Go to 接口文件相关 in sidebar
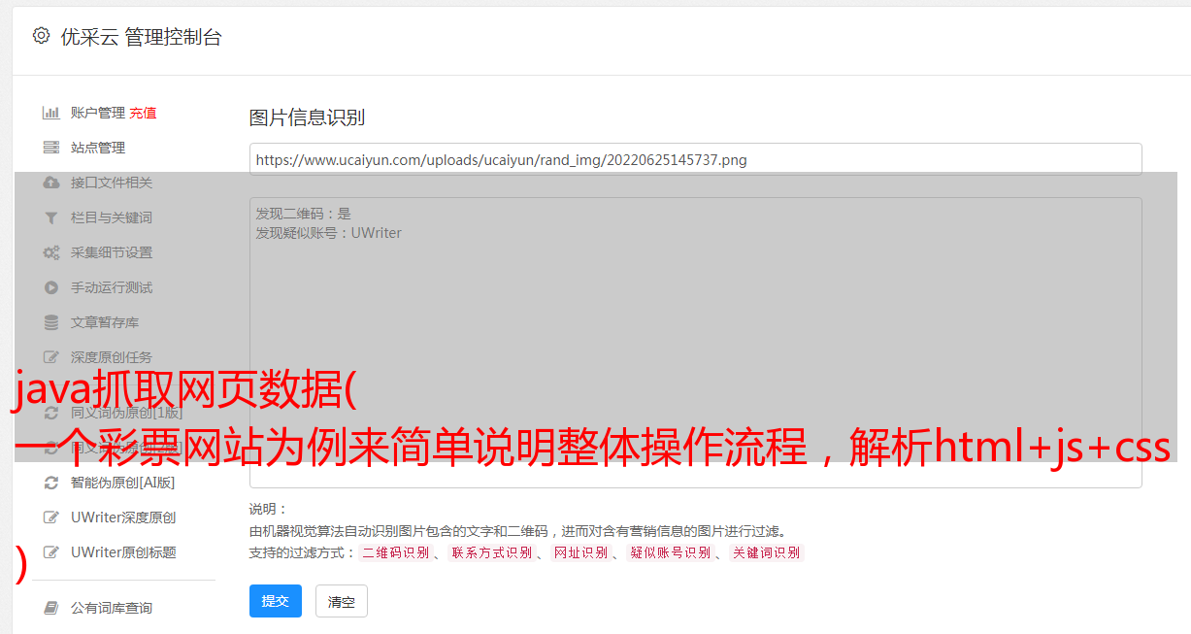The height and width of the screenshot is (634, 1191). (112, 183)
